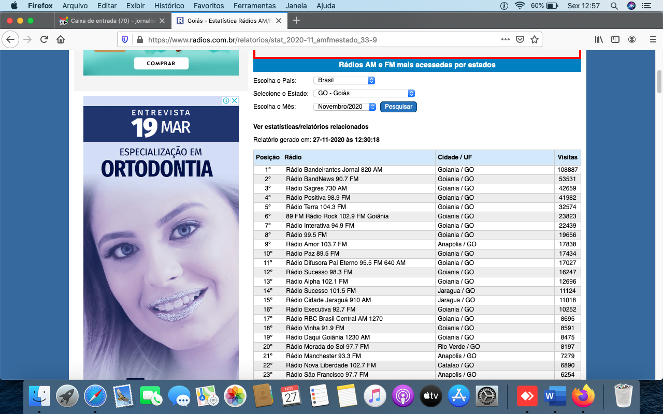Open a new tab with the plus button

296,21
